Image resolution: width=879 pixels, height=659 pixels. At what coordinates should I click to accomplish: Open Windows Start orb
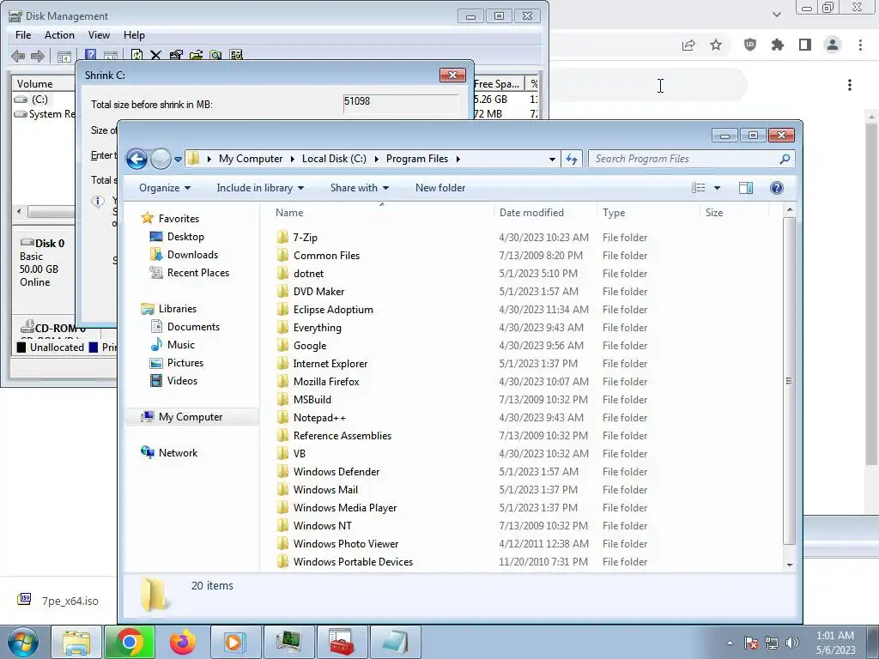tap(23, 642)
